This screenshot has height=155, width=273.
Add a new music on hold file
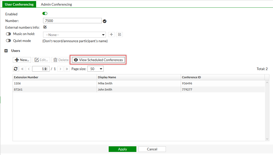[112, 35]
